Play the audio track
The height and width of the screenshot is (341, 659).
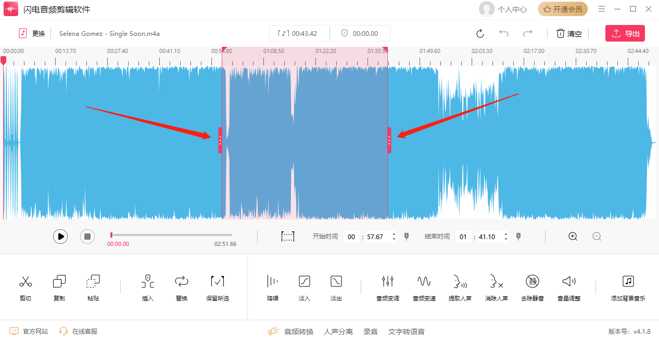[x=60, y=237]
